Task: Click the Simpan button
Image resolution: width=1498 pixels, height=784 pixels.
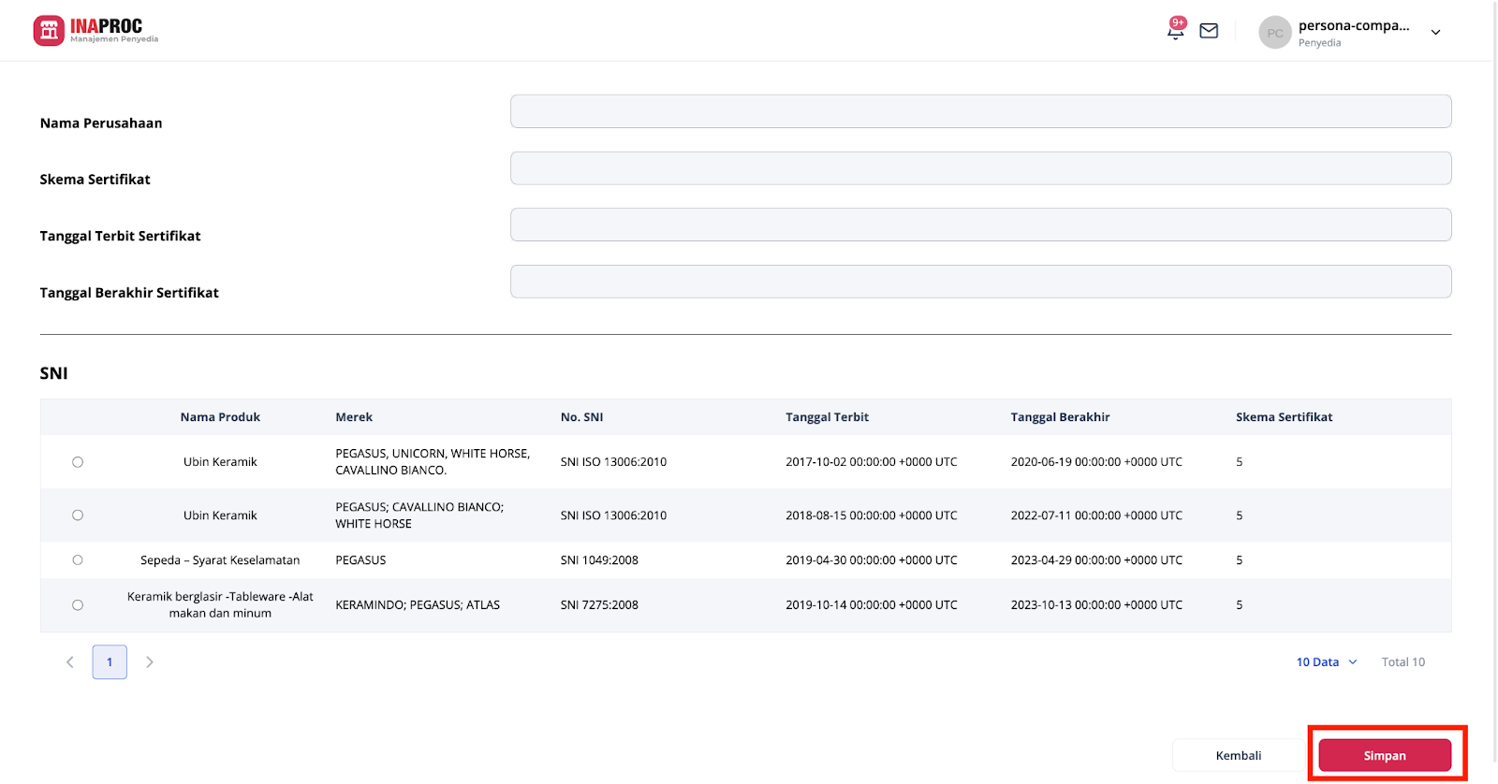Action: [x=1385, y=756]
